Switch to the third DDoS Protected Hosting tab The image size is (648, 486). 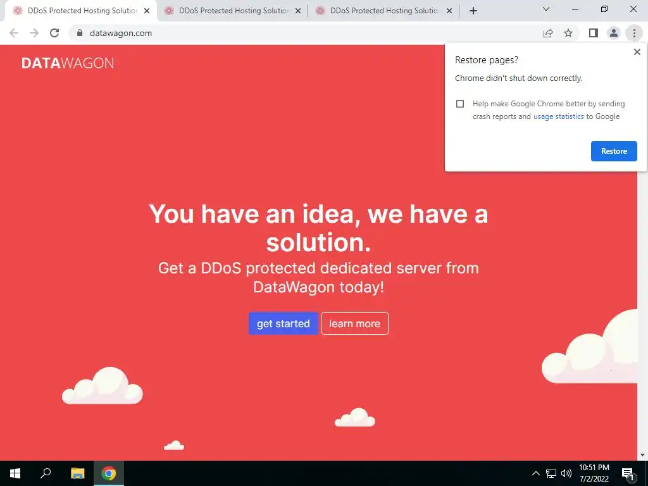(x=383, y=11)
